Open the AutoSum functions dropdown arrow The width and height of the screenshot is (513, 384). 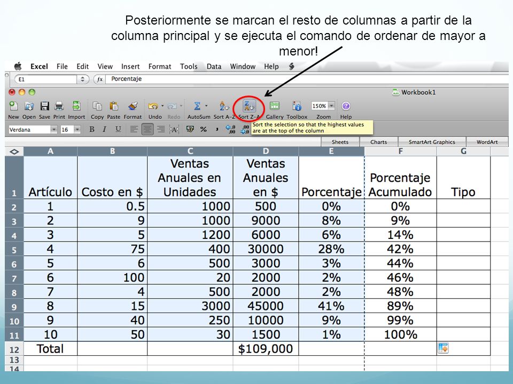coord(206,106)
